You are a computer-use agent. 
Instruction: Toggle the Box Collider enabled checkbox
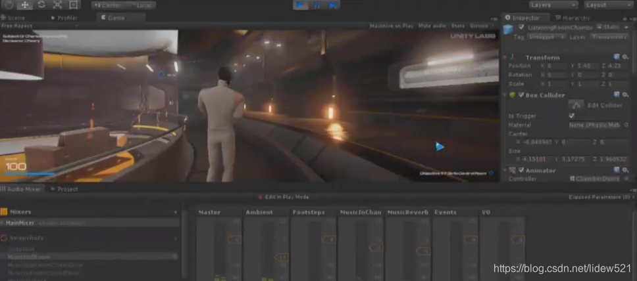[x=521, y=95]
